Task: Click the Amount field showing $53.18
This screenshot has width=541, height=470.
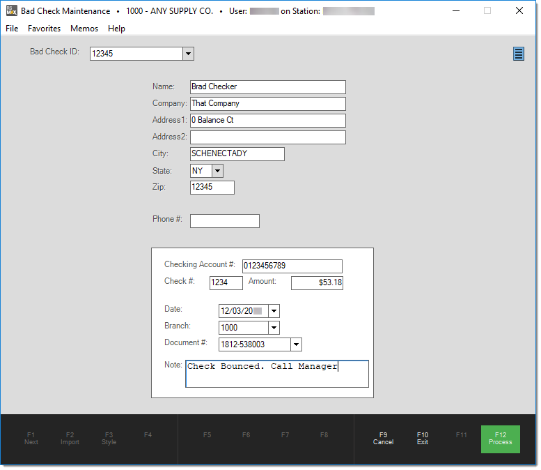Action: coord(317,283)
